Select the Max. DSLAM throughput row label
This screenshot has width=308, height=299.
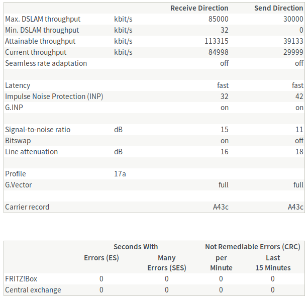43,19
